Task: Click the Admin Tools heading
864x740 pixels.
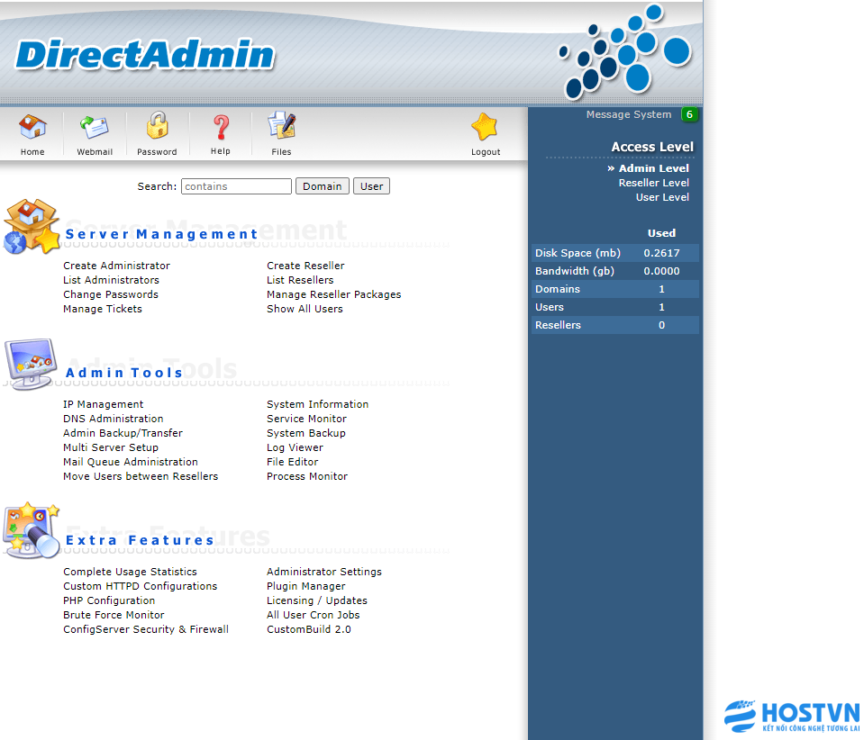Action: tap(124, 374)
